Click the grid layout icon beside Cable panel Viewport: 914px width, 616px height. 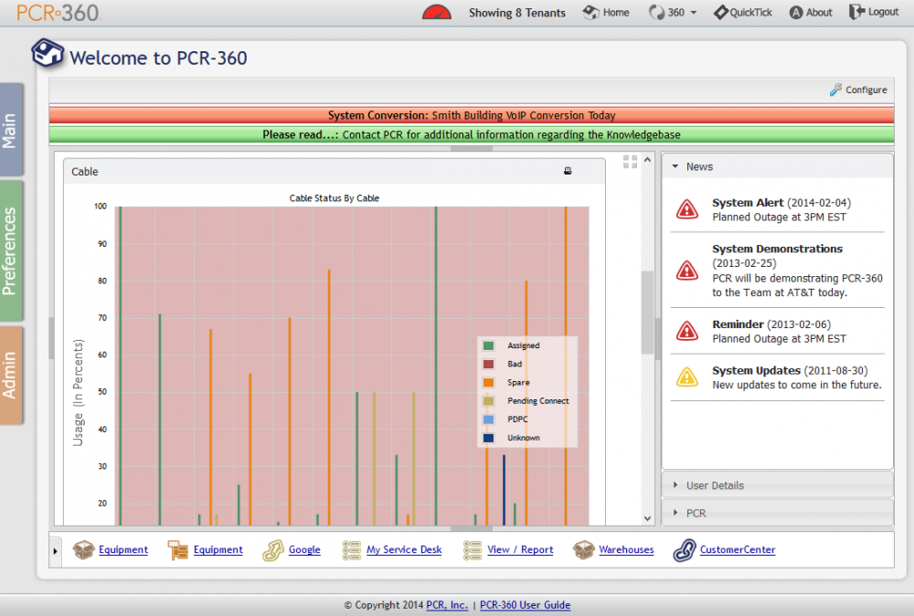(630, 162)
